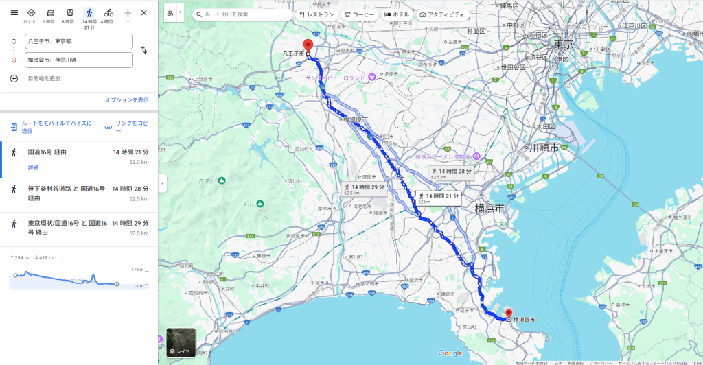This screenshot has height=365, width=703.
Task: Open the hamburger main menu
Action: click(14, 12)
